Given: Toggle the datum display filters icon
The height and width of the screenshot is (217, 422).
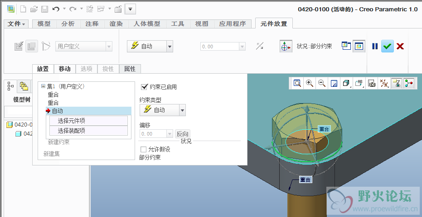Looking at the screenshot, I should (384, 83).
